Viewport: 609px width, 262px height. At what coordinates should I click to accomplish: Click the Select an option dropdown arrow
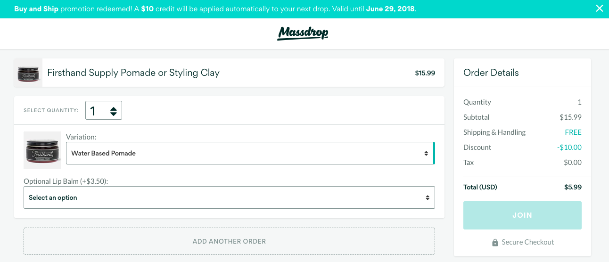point(428,197)
